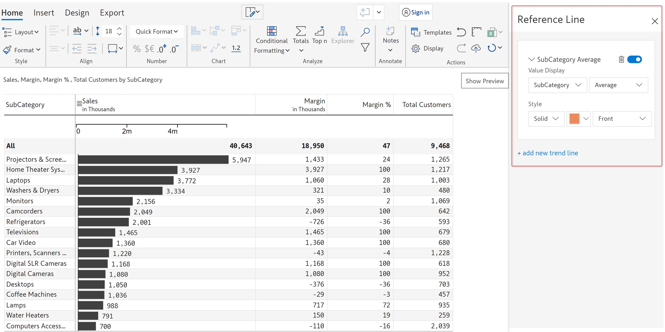This screenshot has width=665, height=332.
Task: Select the Top n ranking icon
Action: [320, 31]
